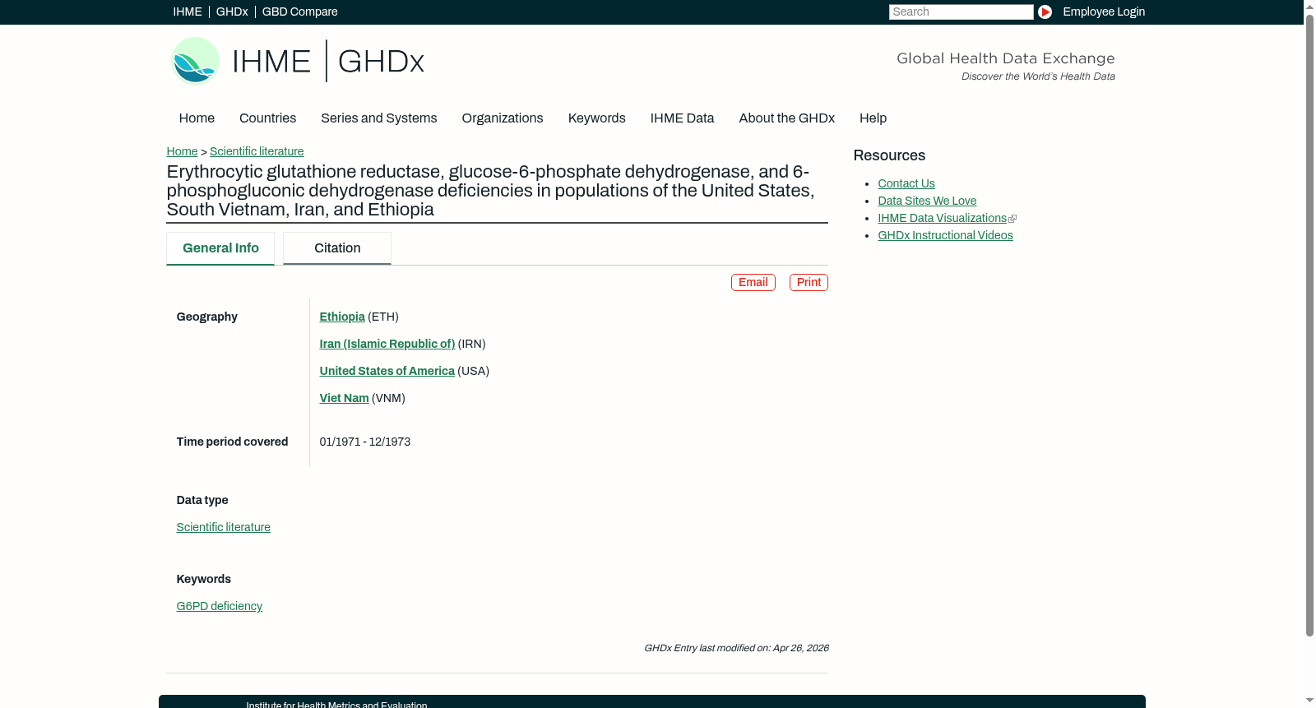
Task: Open IHME Data Visualizations link
Action: (943, 218)
